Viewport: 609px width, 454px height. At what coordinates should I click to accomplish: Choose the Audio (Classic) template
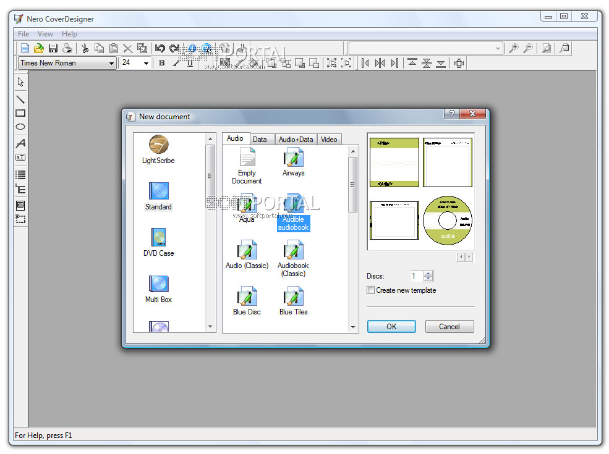(x=247, y=255)
